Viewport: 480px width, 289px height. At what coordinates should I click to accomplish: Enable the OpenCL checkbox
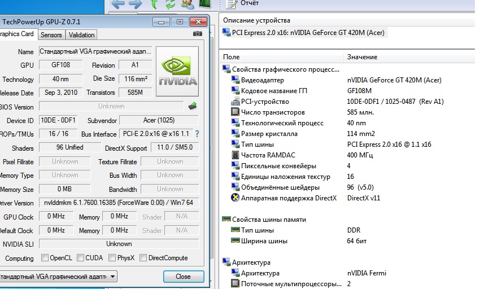tap(45, 258)
